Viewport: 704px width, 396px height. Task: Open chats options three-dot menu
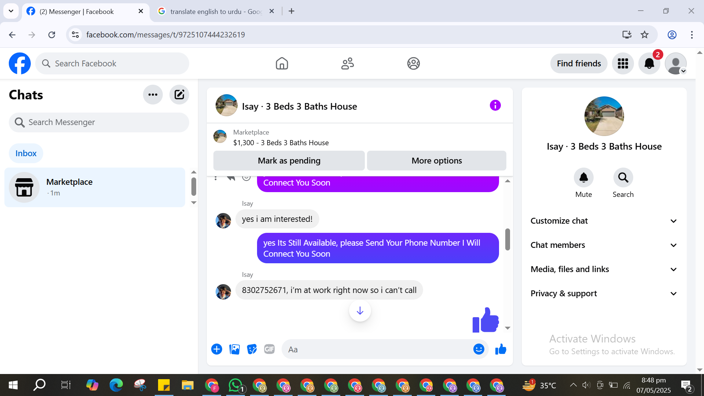tap(153, 95)
